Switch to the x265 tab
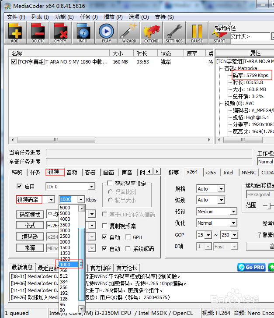The height and width of the screenshot is (318, 274). pyautogui.click(x=211, y=173)
